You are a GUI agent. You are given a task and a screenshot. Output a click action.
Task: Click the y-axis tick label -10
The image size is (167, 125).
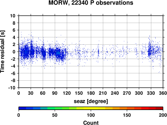pyautogui.click(x=12, y=88)
